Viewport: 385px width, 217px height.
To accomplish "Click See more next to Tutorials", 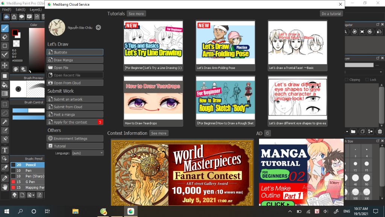I will pos(136,14).
